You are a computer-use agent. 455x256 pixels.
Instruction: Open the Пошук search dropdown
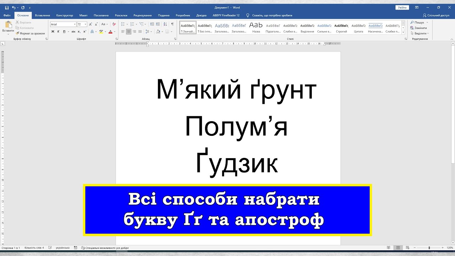[419, 22]
